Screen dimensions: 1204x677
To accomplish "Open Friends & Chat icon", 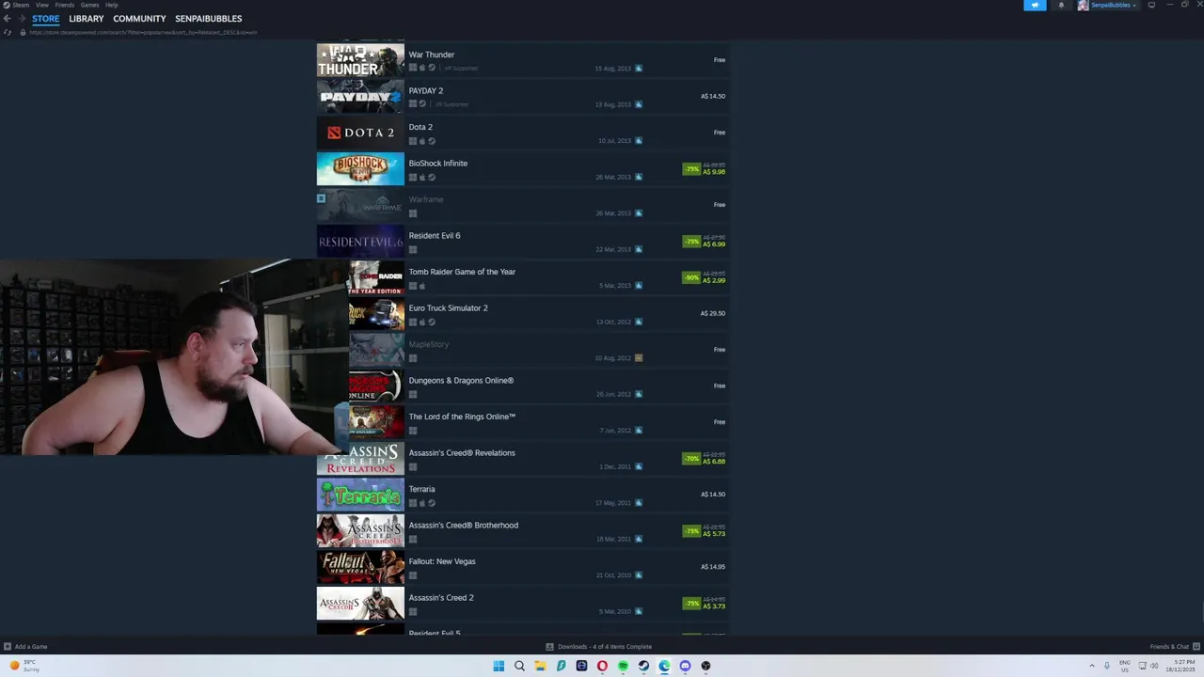I will click(1195, 646).
